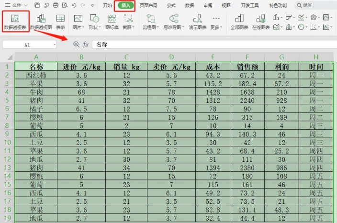337x223 pixels.
Task: Click the select-all corner of the sheet
Action: click(x=10, y=57)
